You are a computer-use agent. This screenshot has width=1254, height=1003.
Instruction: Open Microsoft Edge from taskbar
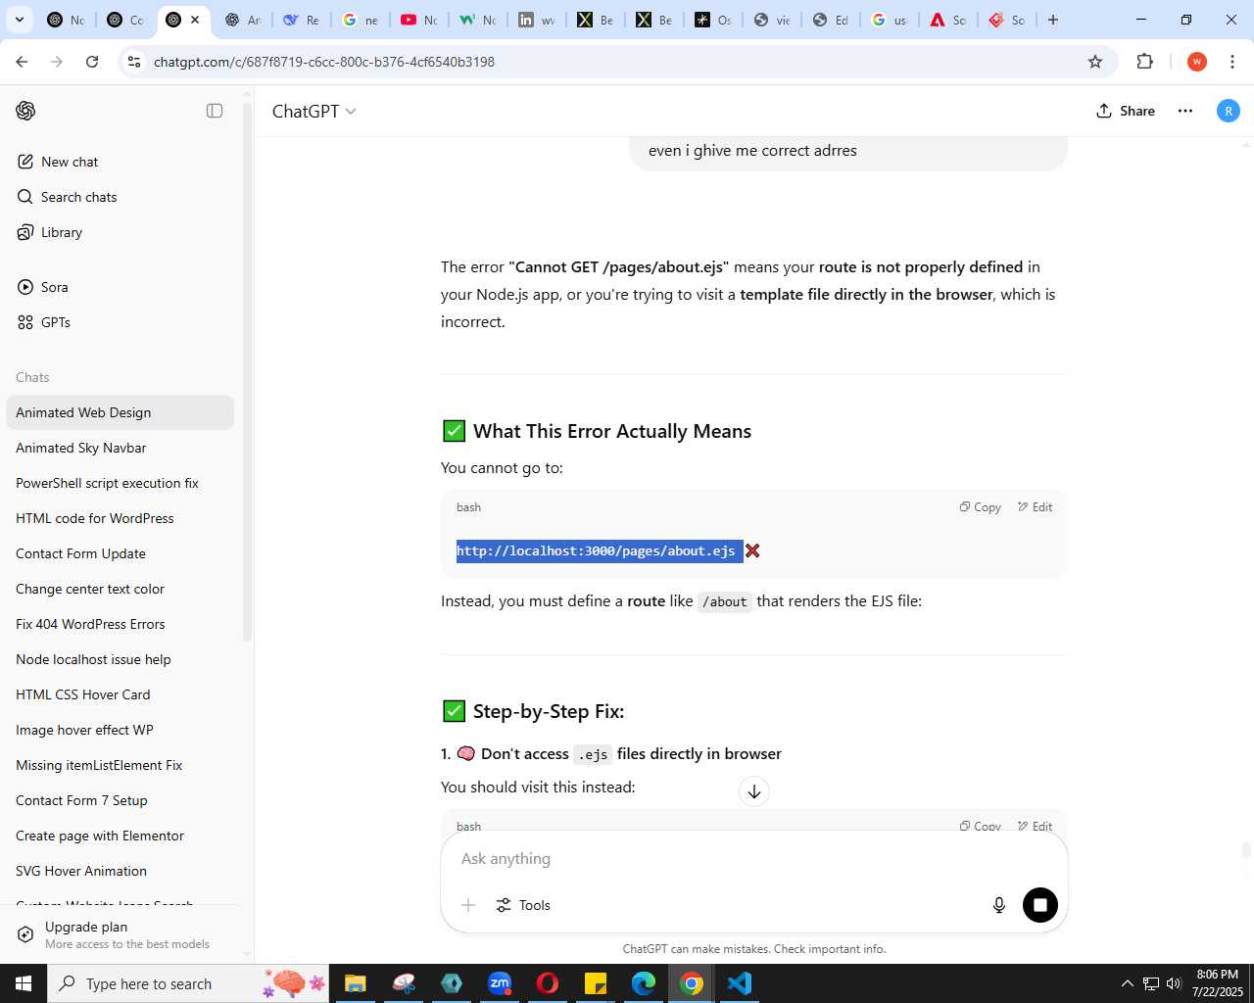644,983
